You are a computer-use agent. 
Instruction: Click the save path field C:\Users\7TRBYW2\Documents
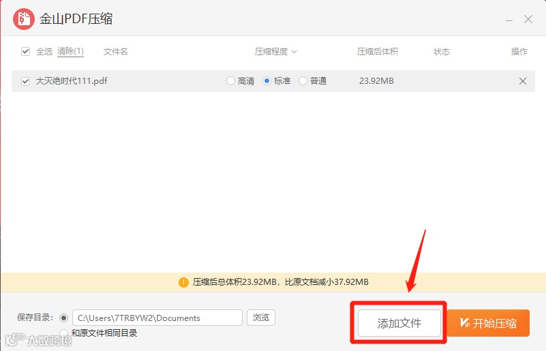point(157,318)
